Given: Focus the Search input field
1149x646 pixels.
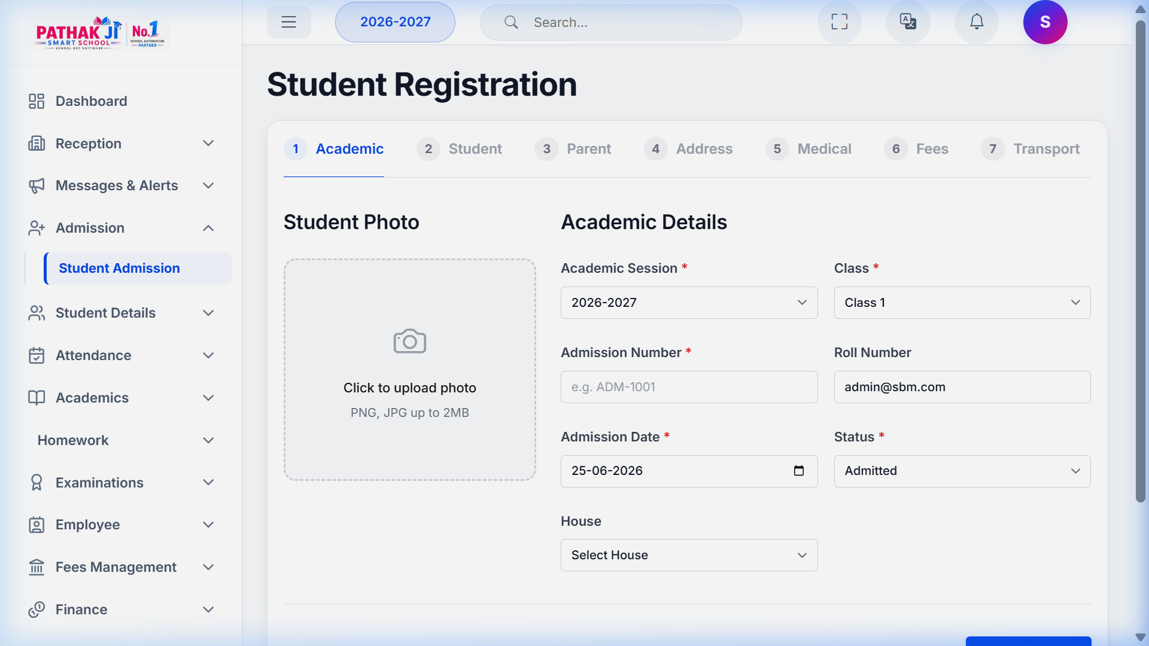Looking at the screenshot, I should click(x=611, y=22).
